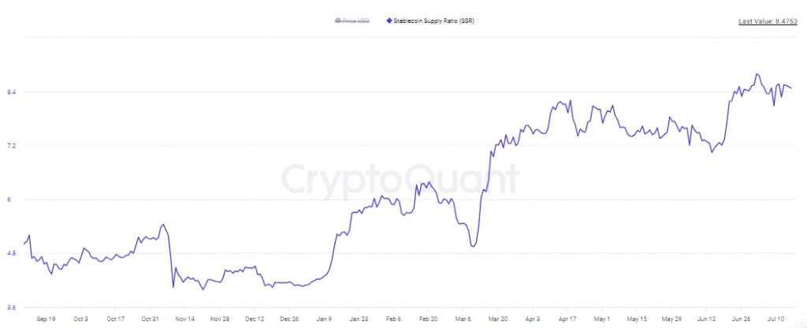Select the May 29 date label
The height and width of the screenshot is (328, 807).
[672, 320]
